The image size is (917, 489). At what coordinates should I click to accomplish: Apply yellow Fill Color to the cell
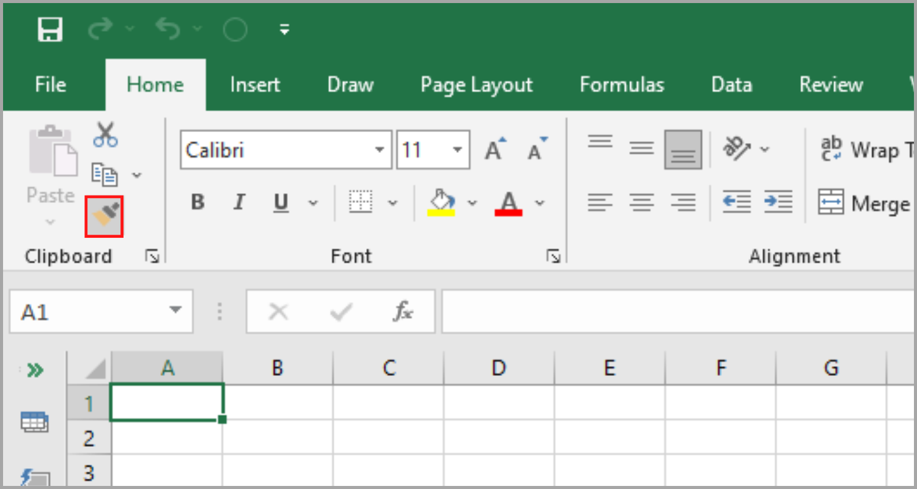pos(442,202)
